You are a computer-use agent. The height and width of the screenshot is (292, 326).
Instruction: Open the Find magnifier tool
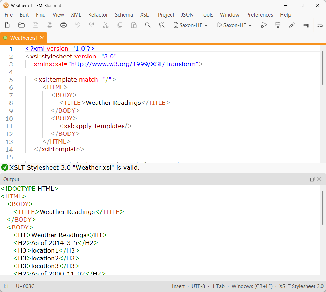(148, 25)
